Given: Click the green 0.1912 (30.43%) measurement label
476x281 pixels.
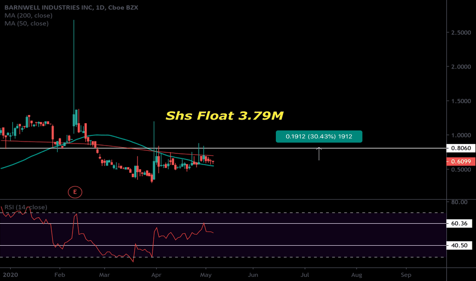Looking at the screenshot, I should click(x=319, y=136).
